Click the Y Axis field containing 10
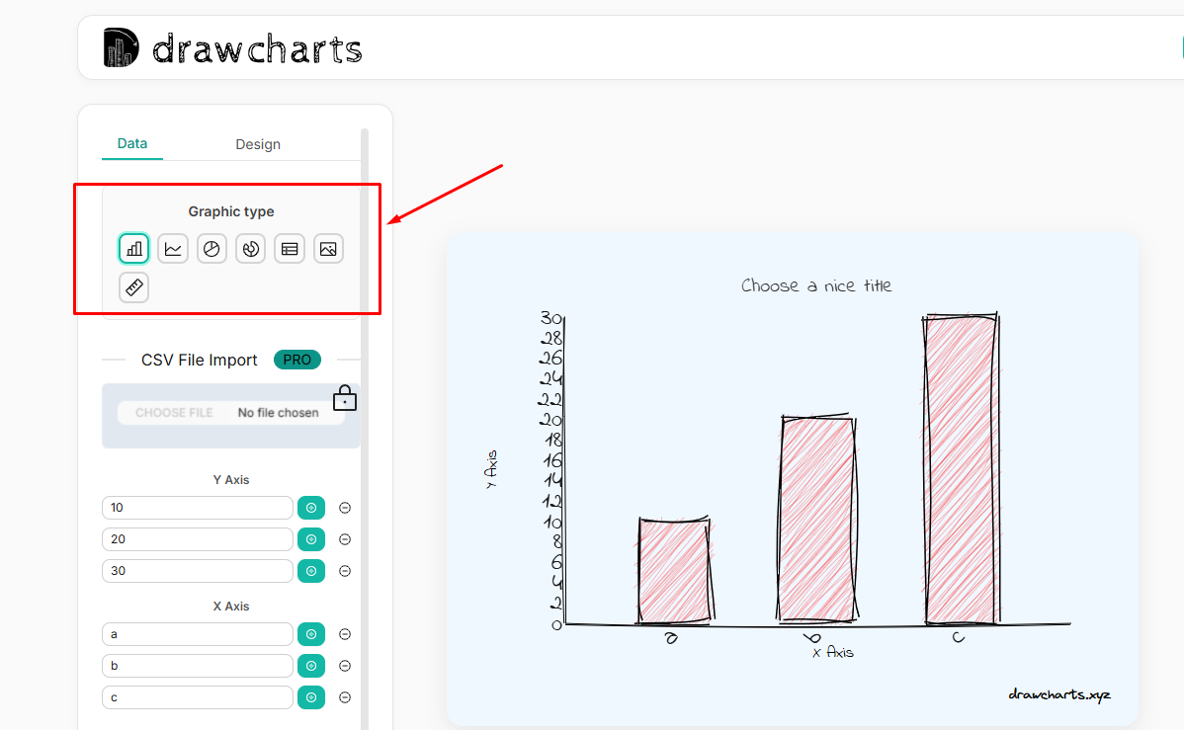1184x730 pixels. (197, 508)
